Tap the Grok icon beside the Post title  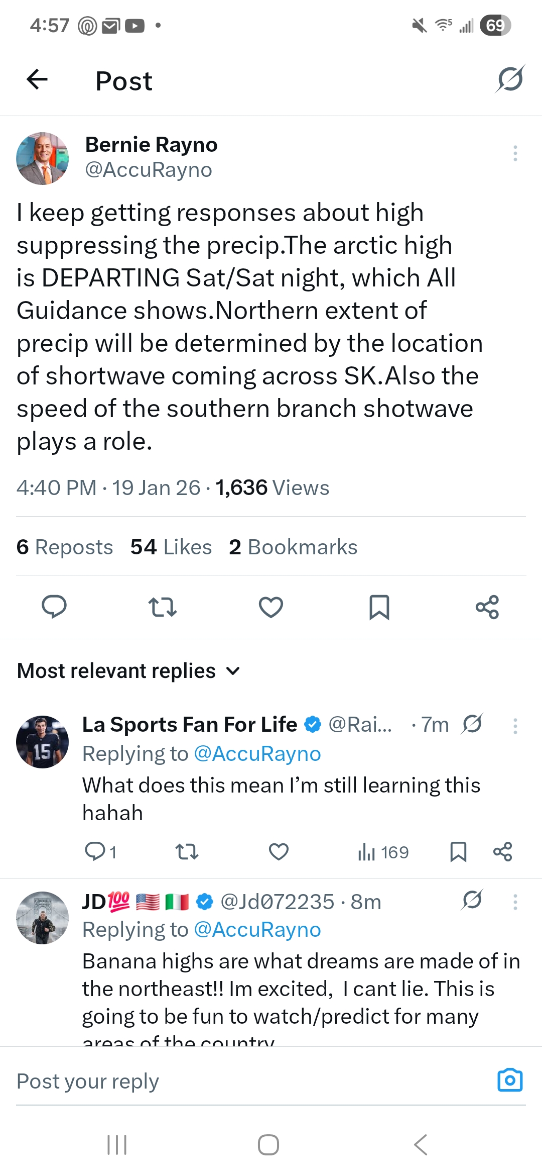(x=510, y=79)
